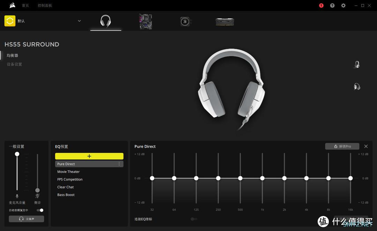Click the microphone icon above 麦克风音量
This screenshot has height=231, width=377.
pos(17,196)
